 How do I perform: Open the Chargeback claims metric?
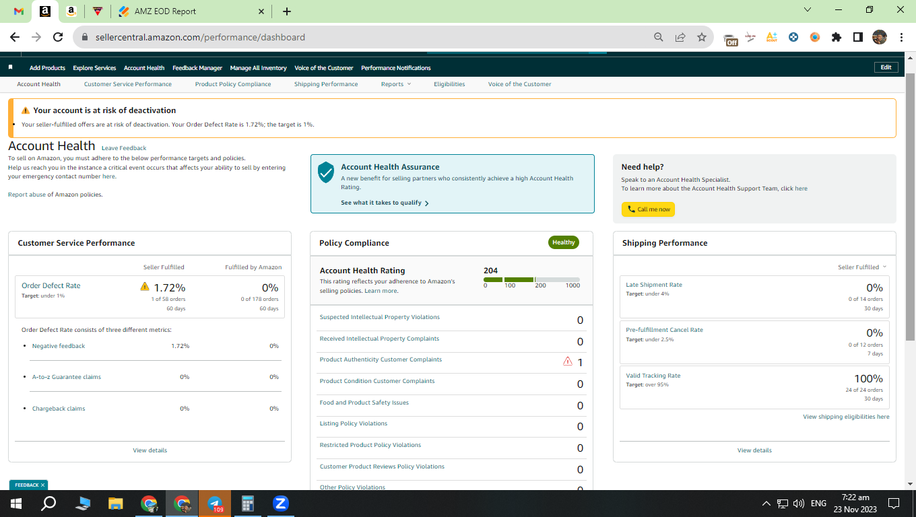tap(59, 409)
